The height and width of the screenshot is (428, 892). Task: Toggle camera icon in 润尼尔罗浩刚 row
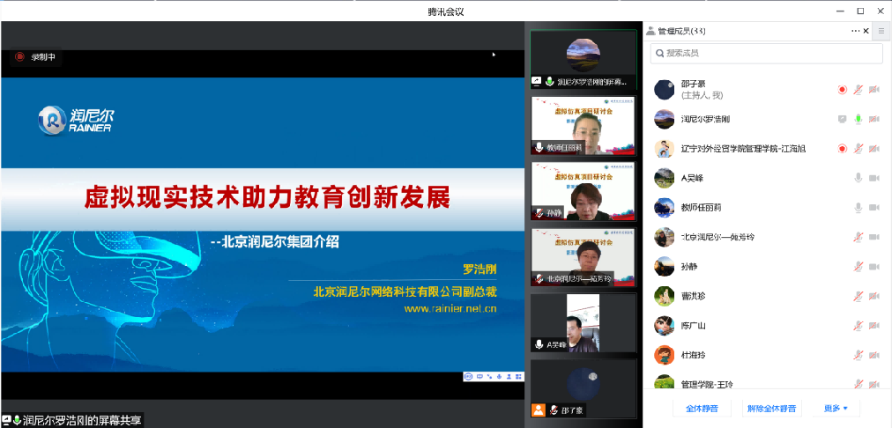(874, 120)
